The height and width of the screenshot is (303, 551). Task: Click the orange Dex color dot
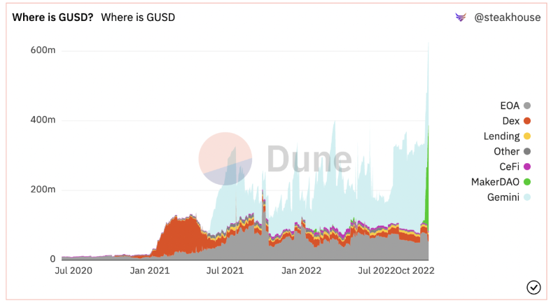pyautogui.click(x=527, y=121)
